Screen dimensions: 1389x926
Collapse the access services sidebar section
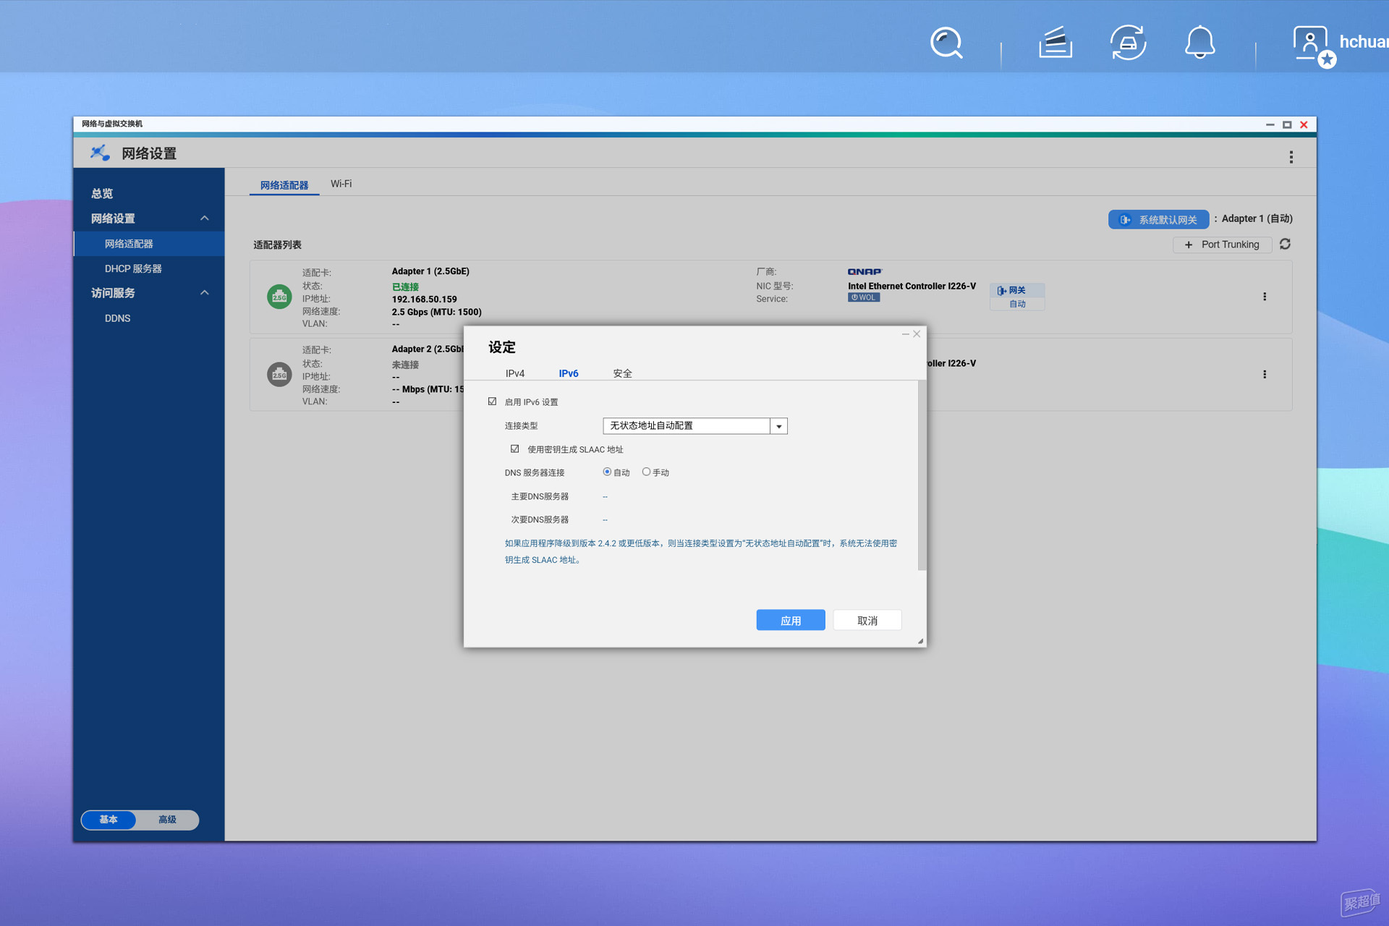(205, 293)
